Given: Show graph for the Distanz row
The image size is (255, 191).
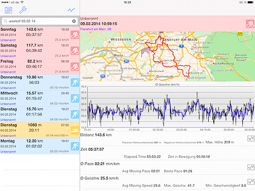Looking at the screenshot, I should point(251,139).
